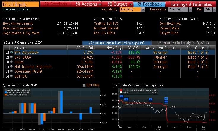The image size is (218, 131).
Task: Select the EPS GAAP radio button
Action: pos(12,57)
